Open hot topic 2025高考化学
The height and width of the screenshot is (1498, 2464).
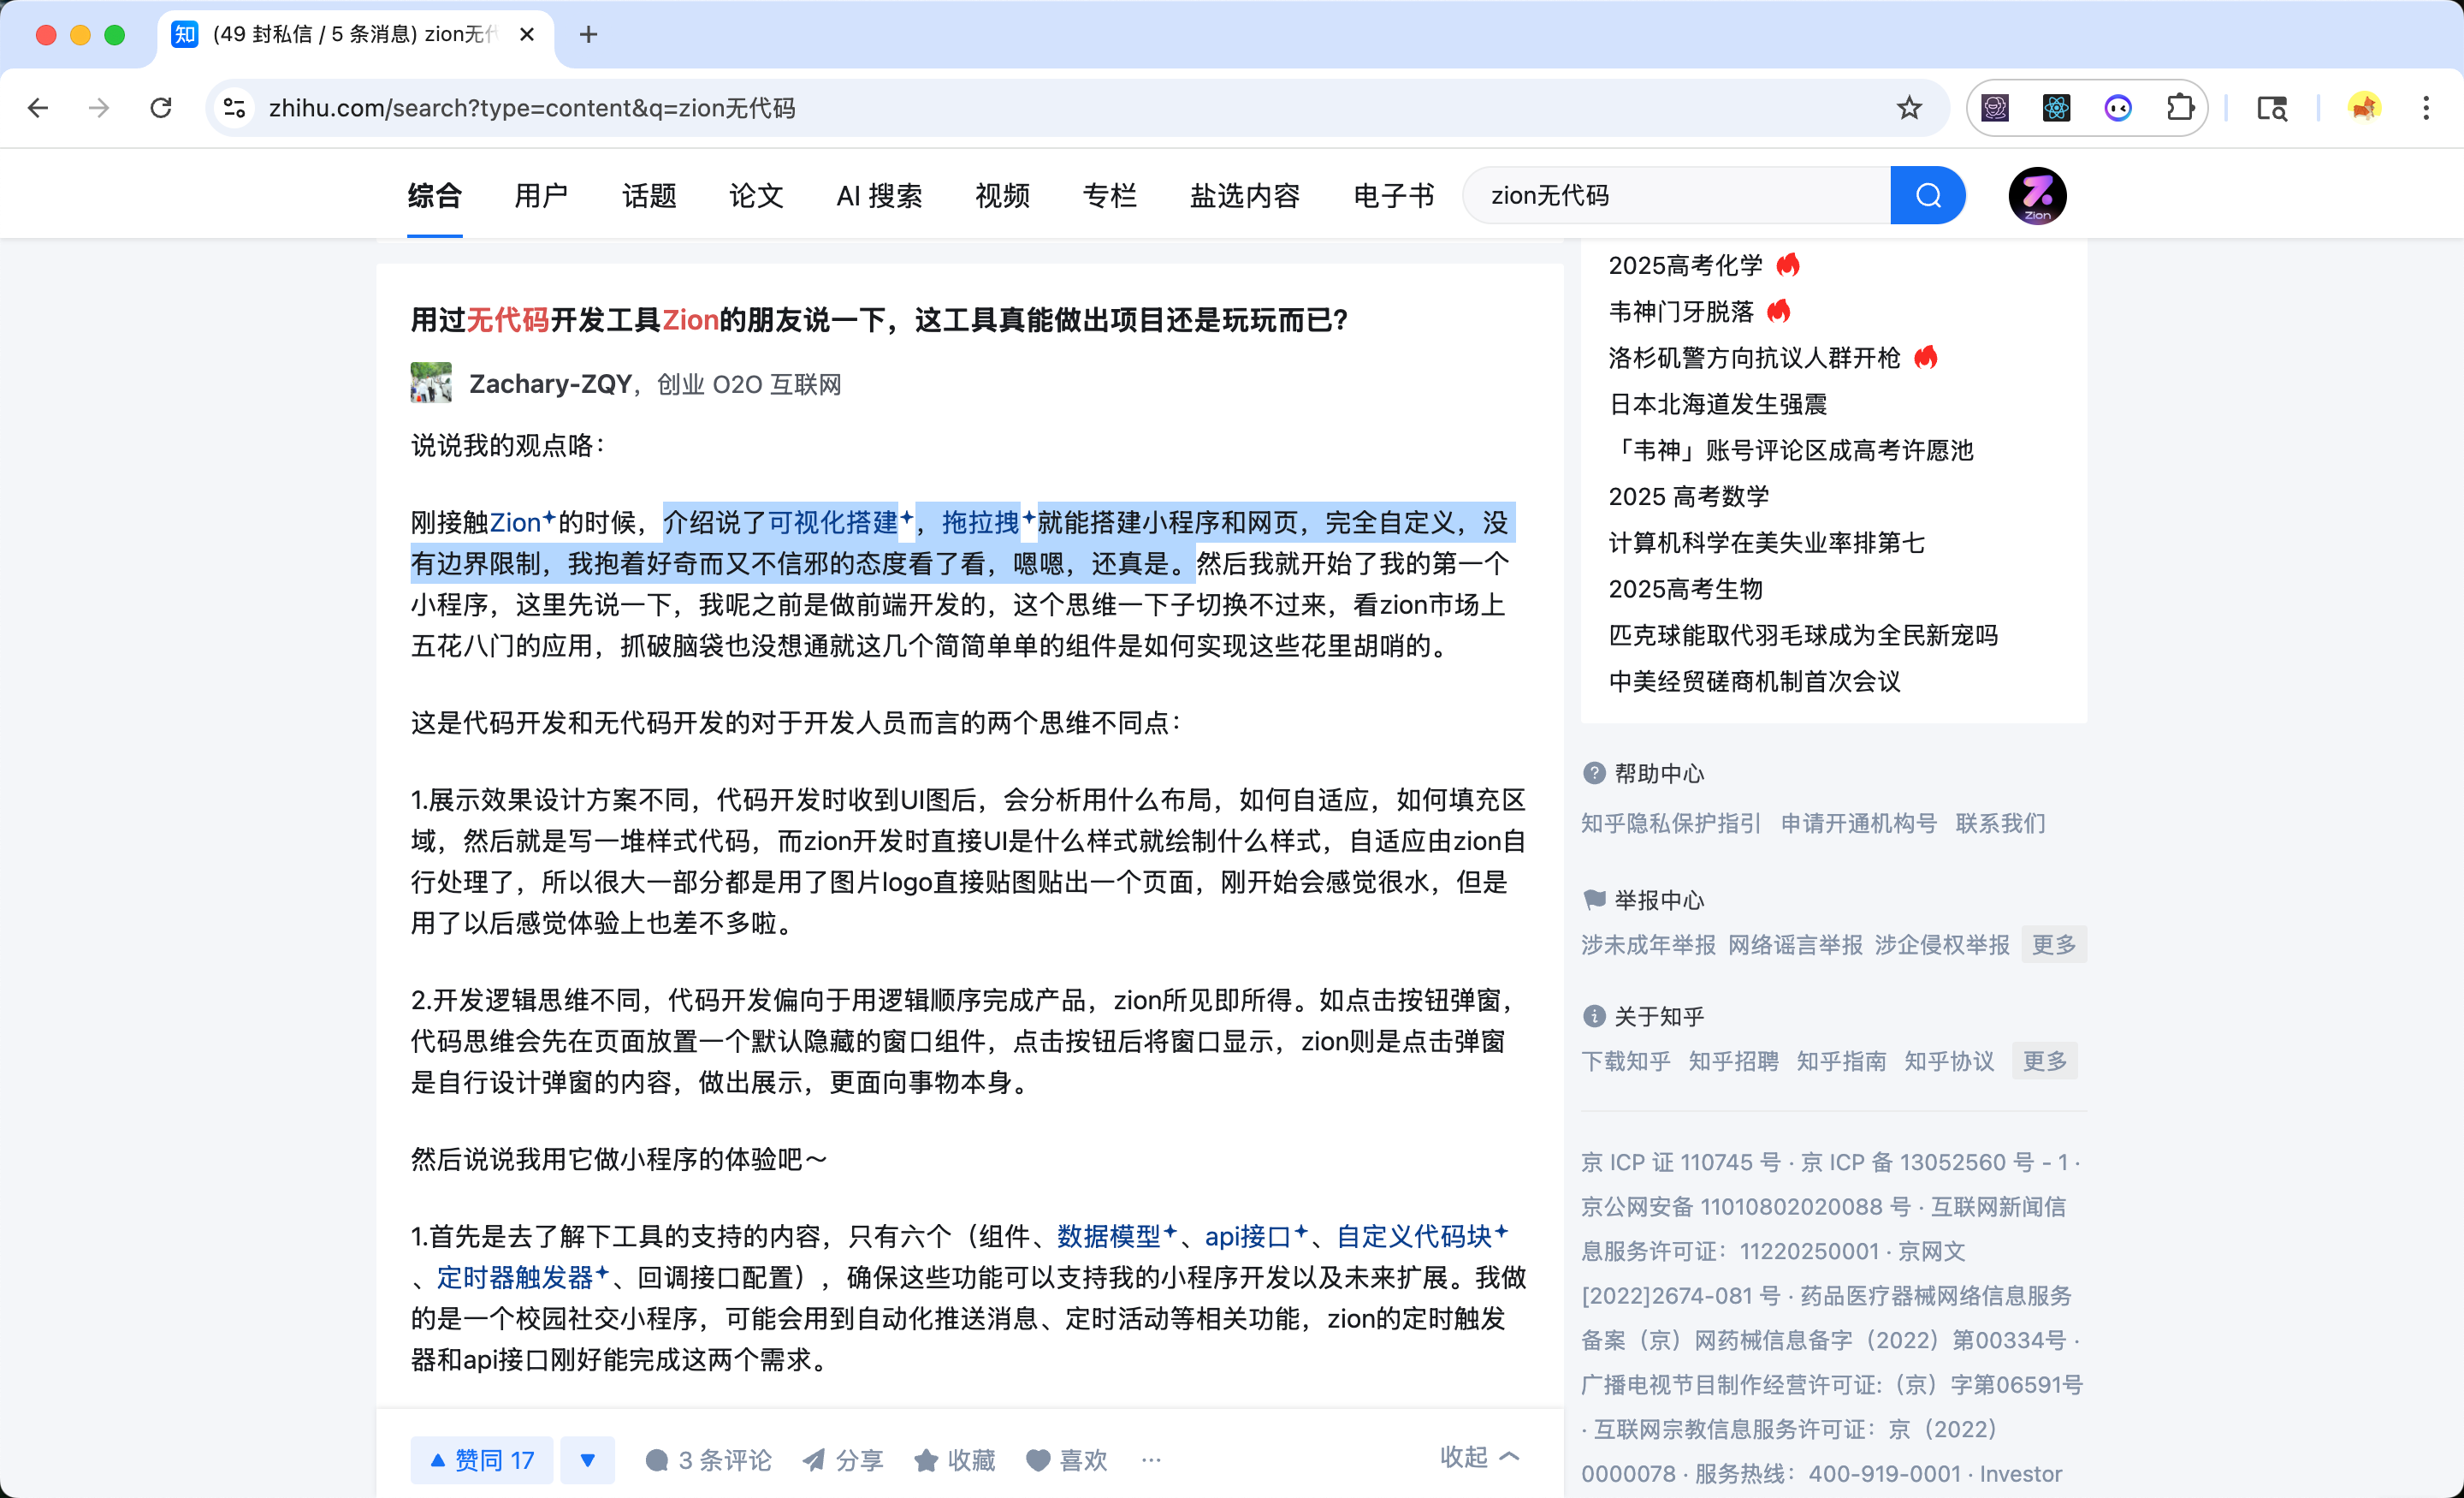coord(1685,265)
